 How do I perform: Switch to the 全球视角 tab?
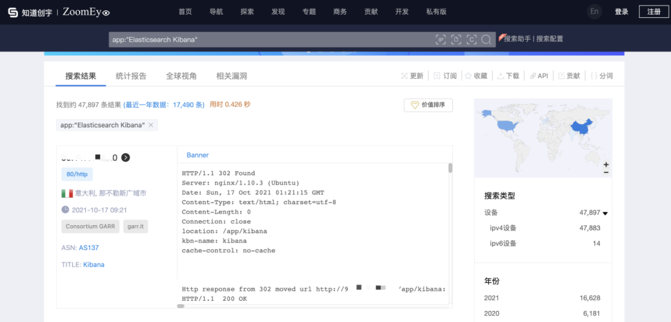tap(181, 76)
